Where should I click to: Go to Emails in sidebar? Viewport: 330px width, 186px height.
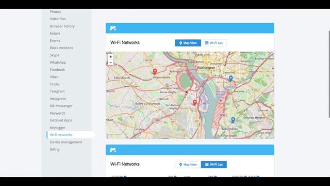click(x=55, y=33)
